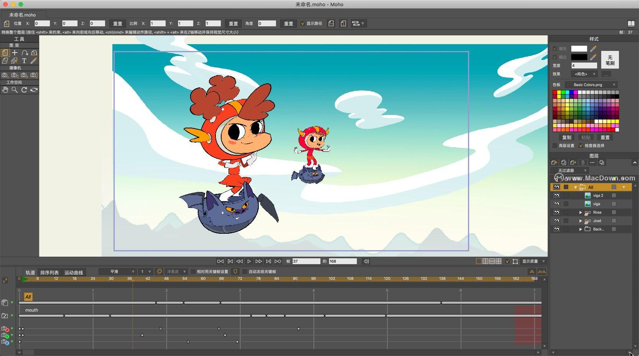This screenshot has width=639, height=356.
Task: Open the layer options ellipsis icon
Action: tap(592, 162)
